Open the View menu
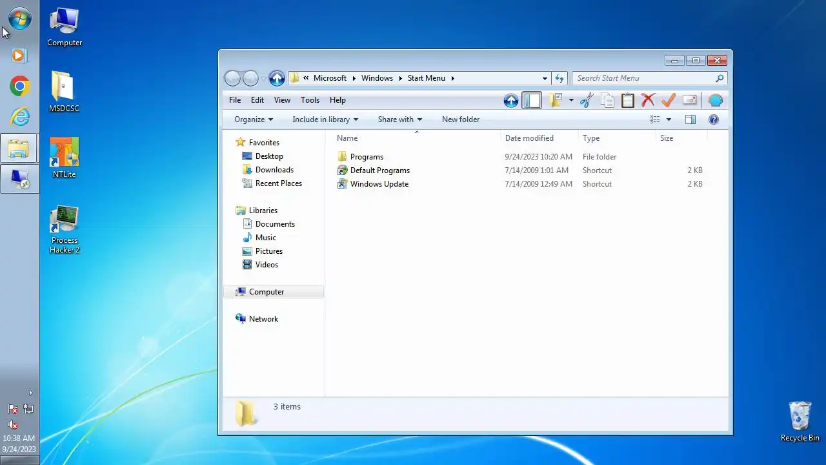The height and width of the screenshot is (465, 826). pos(282,100)
